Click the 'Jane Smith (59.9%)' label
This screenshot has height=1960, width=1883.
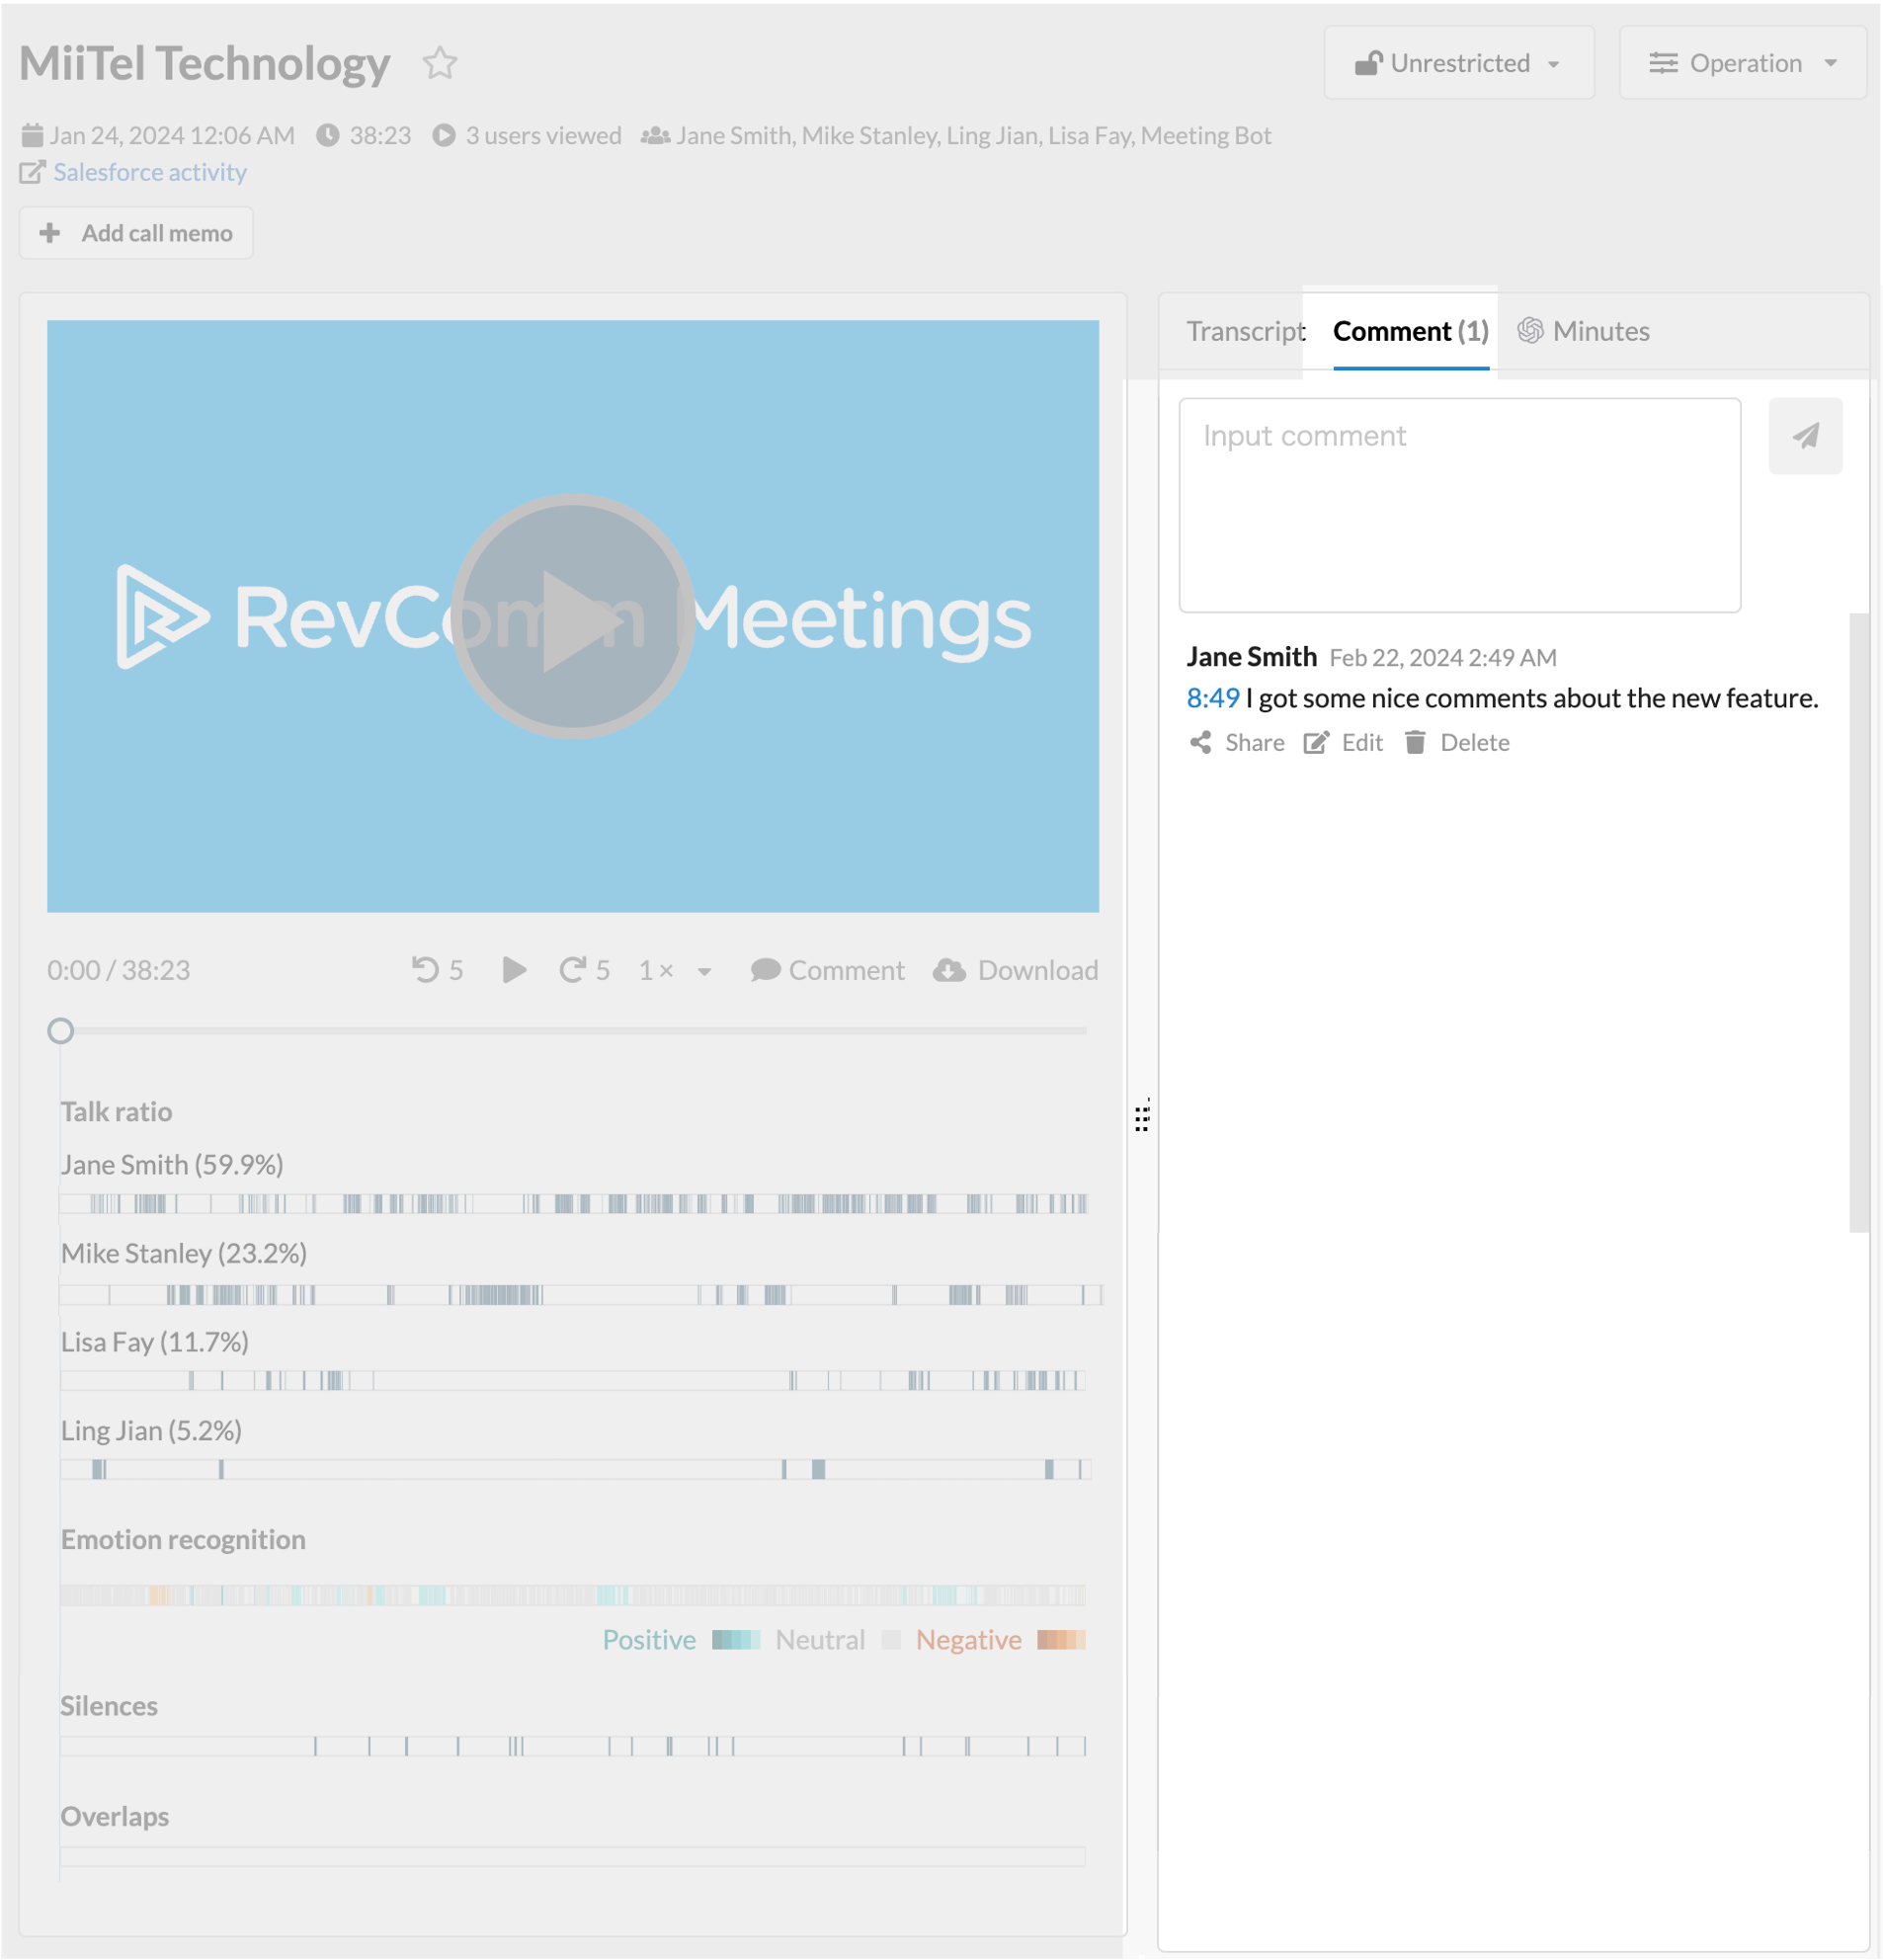(x=172, y=1165)
